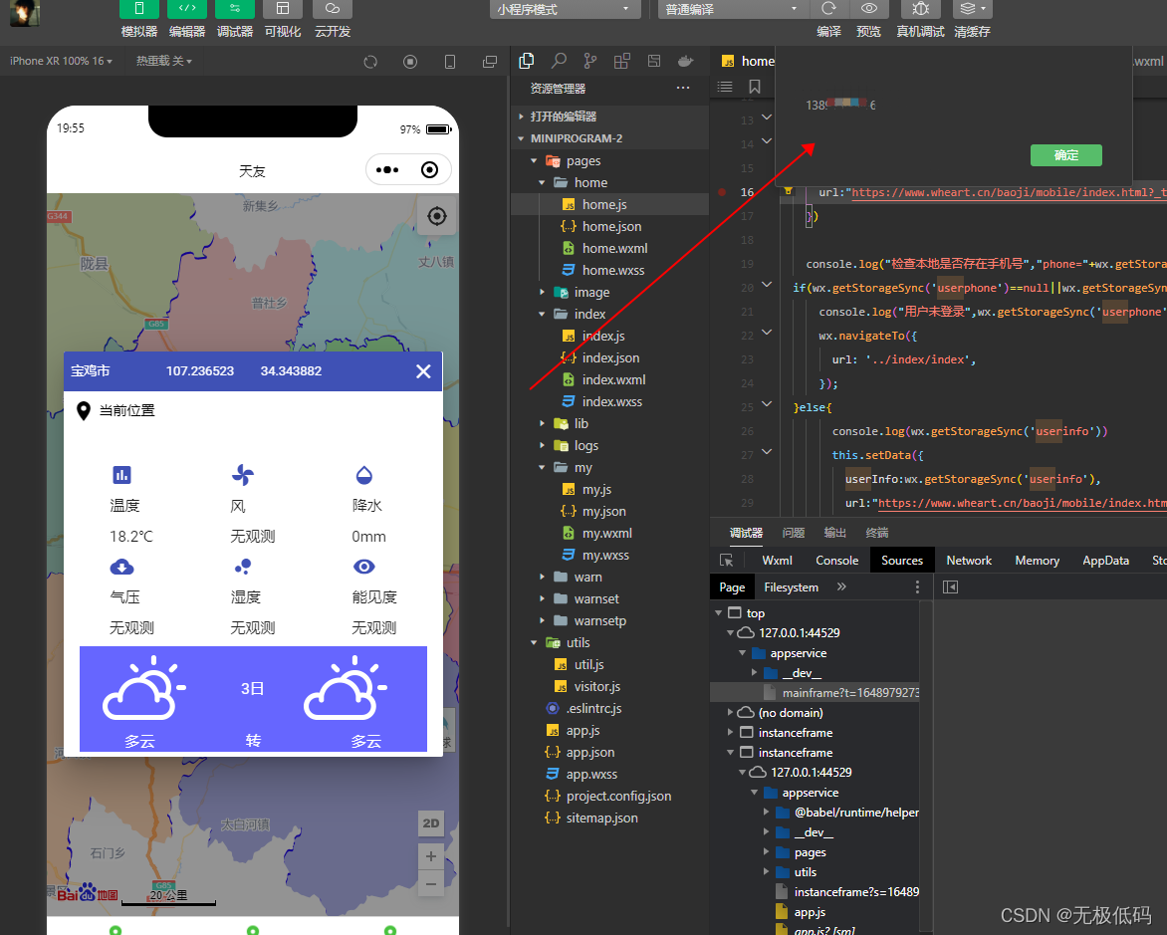Expand the warnset folder in the file tree
1167x935 pixels.
pyautogui.click(x=596, y=599)
